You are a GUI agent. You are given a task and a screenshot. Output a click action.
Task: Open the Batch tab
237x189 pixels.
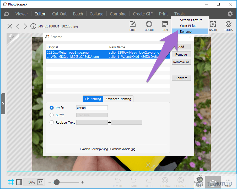click(x=78, y=14)
